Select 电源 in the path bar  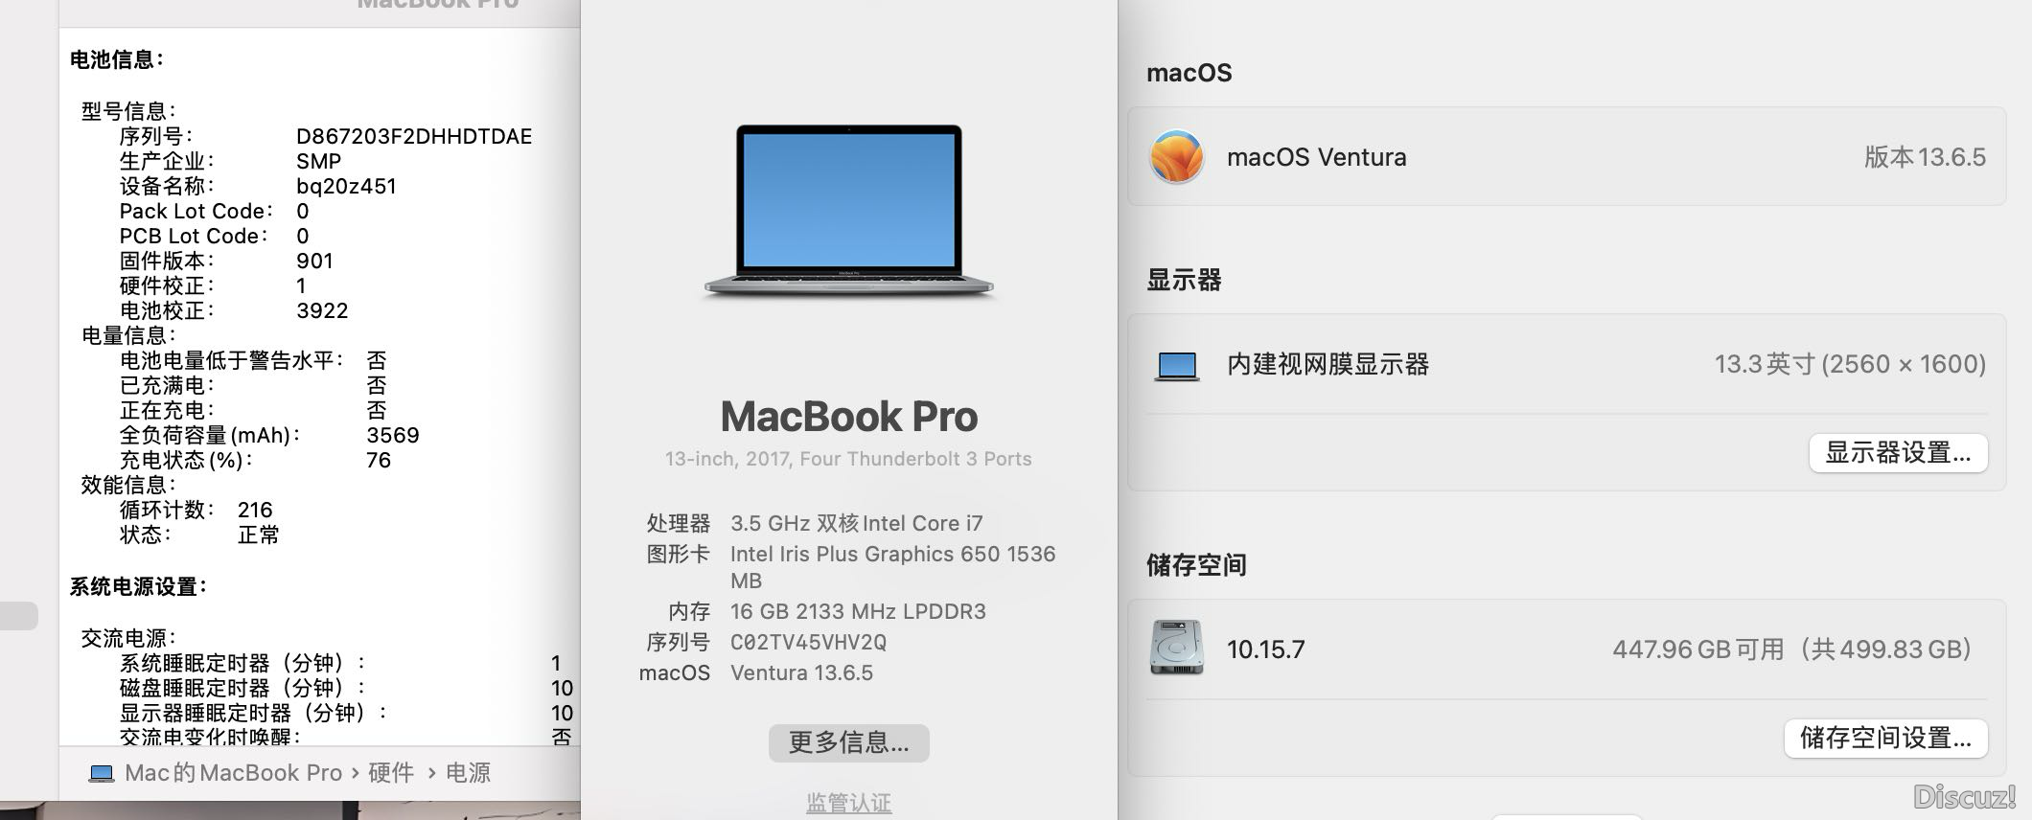(468, 773)
